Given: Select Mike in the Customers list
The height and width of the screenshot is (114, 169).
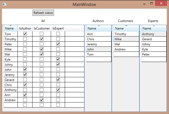Looking at the screenshot, I should [x=126, y=39].
